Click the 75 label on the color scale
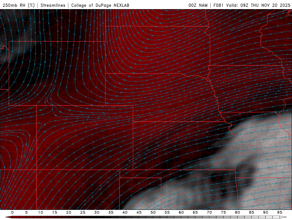The width and height of the screenshot is (292, 219). [x=223, y=212]
